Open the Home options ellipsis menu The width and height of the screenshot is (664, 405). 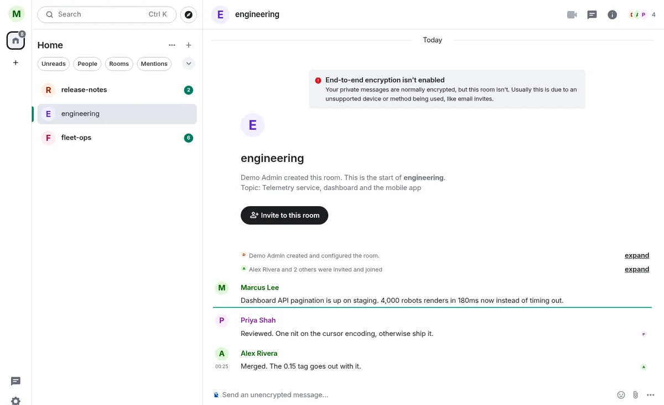pyautogui.click(x=172, y=45)
